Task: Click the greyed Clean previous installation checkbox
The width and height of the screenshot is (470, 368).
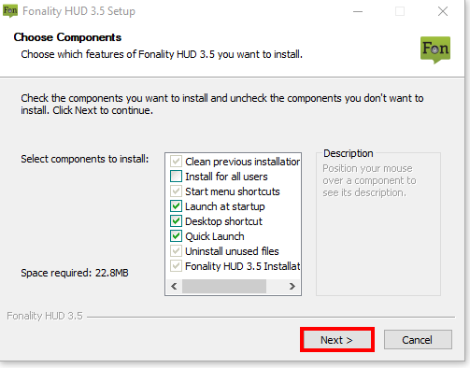Action: pyautogui.click(x=176, y=162)
